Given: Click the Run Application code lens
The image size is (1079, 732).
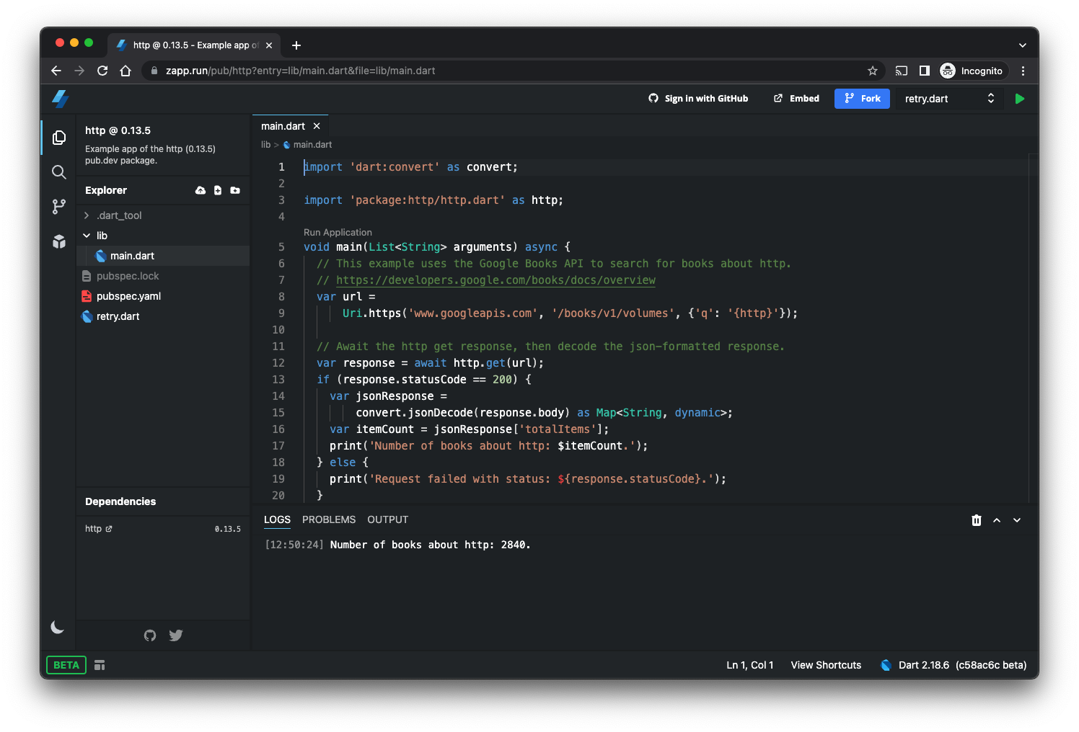Looking at the screenshot, I should coord(338,232).
